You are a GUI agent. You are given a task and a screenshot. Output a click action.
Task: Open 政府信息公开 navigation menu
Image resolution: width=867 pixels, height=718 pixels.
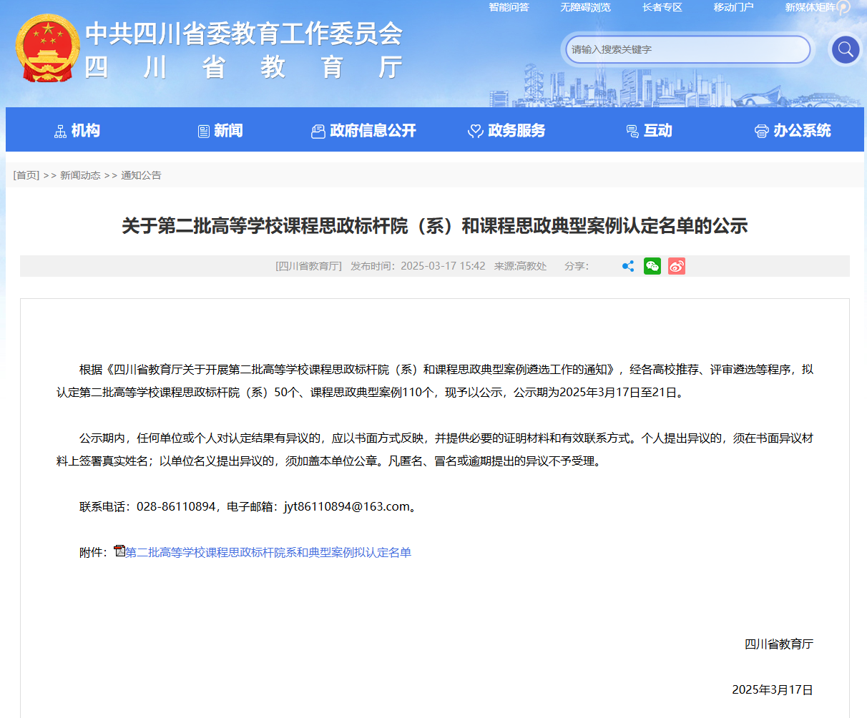(x=363, y=131)
